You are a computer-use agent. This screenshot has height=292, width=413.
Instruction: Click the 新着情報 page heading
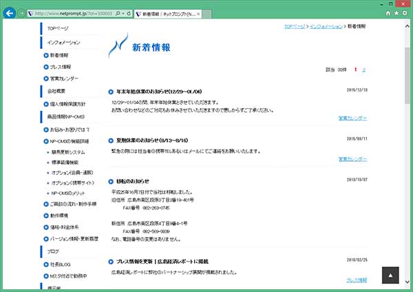(x=151, y=48)
